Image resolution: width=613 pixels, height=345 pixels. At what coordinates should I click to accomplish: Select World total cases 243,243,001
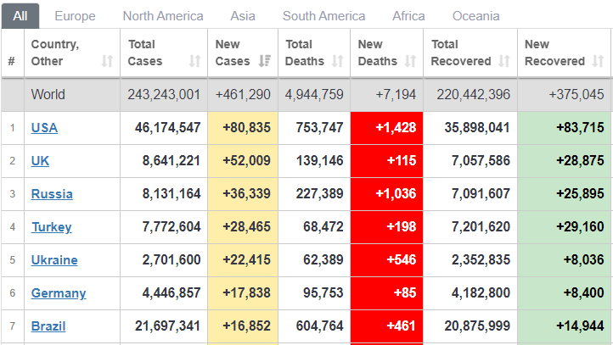164,94
